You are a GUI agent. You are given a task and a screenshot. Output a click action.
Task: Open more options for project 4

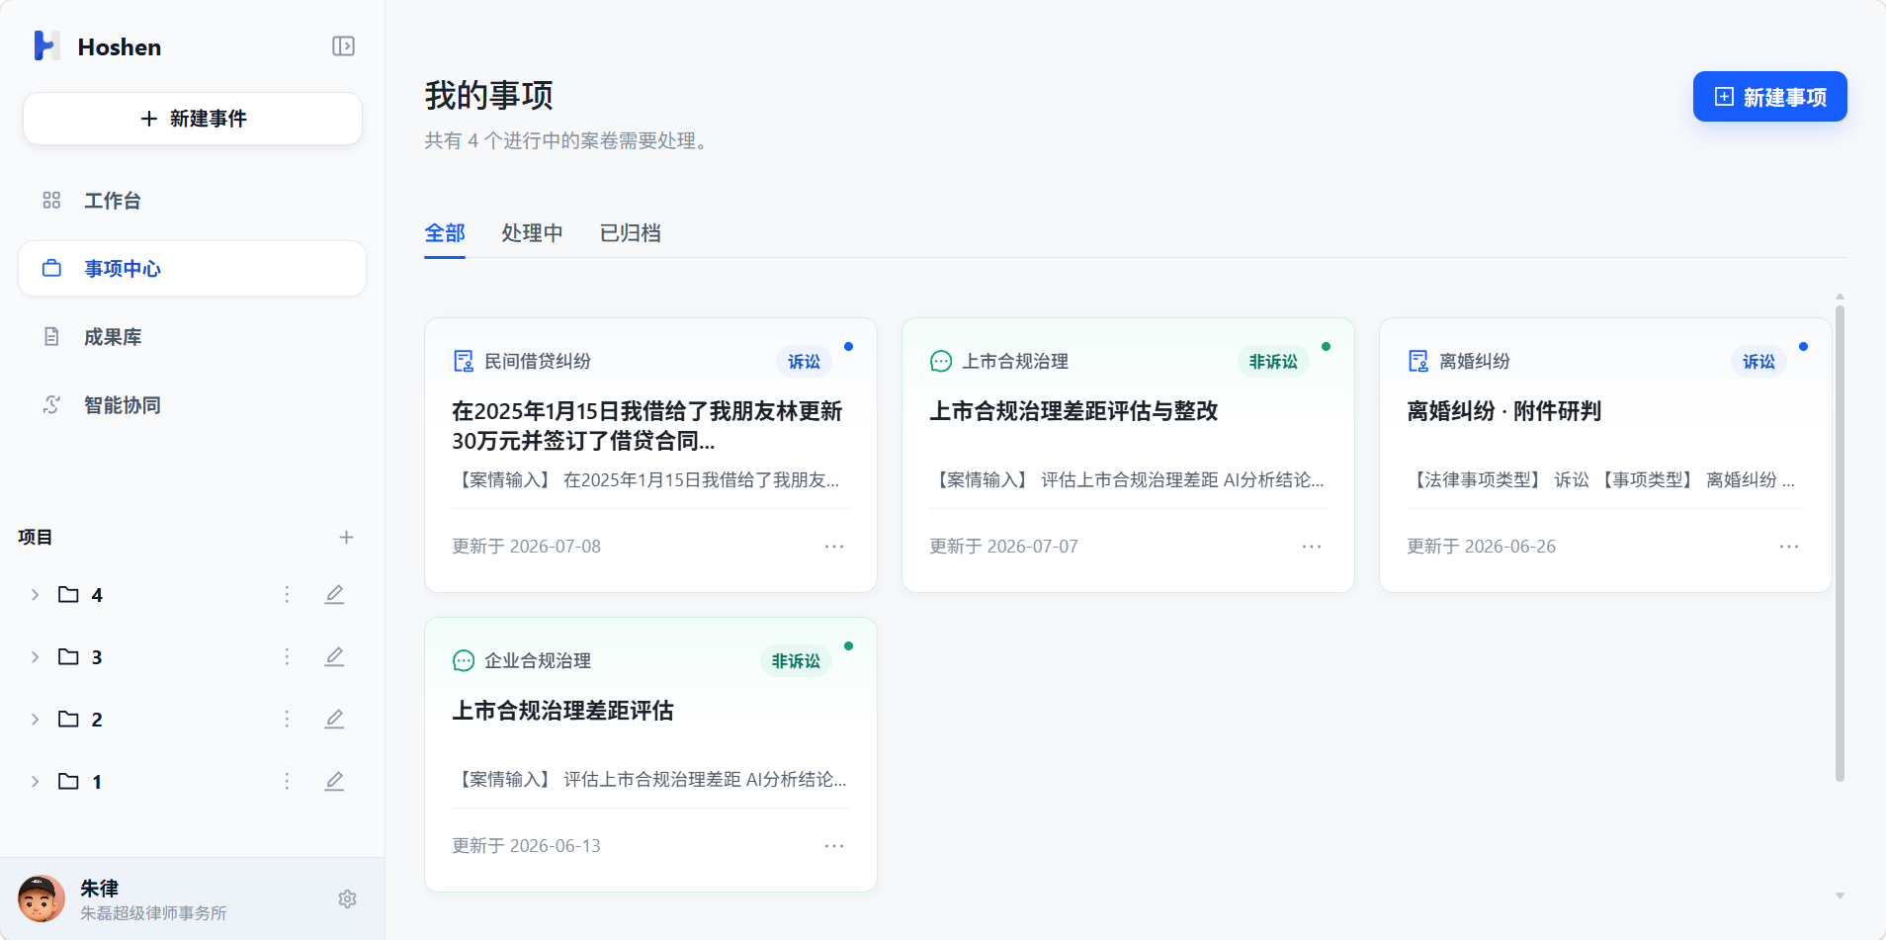click(287, 594)
